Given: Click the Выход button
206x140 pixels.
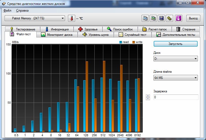Looking at the screenshot, I should click(x=193, y=18).
